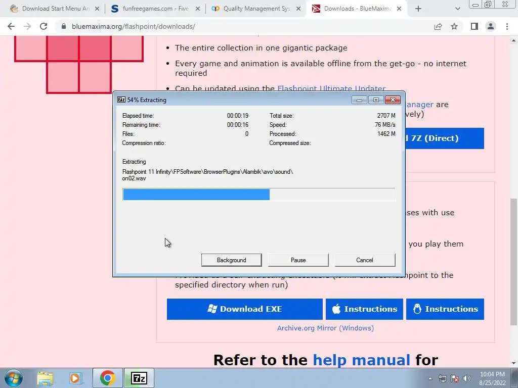Viewport: 518px width, 388px height.
Task: Open the Linux Instructions button
Action: tap(445, 309)
